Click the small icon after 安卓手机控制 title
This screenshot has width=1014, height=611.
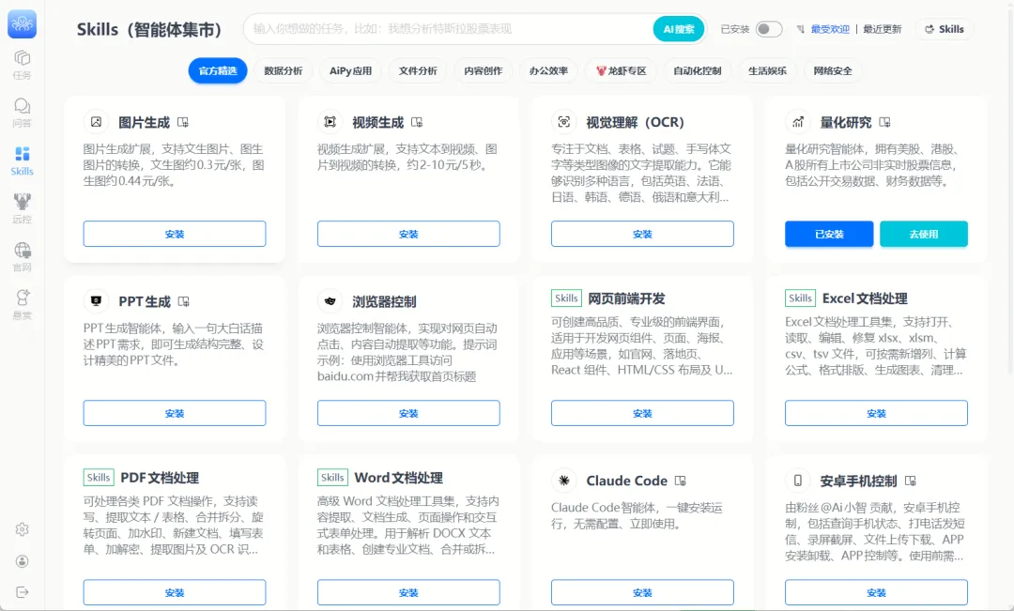(x=911, y=481)
